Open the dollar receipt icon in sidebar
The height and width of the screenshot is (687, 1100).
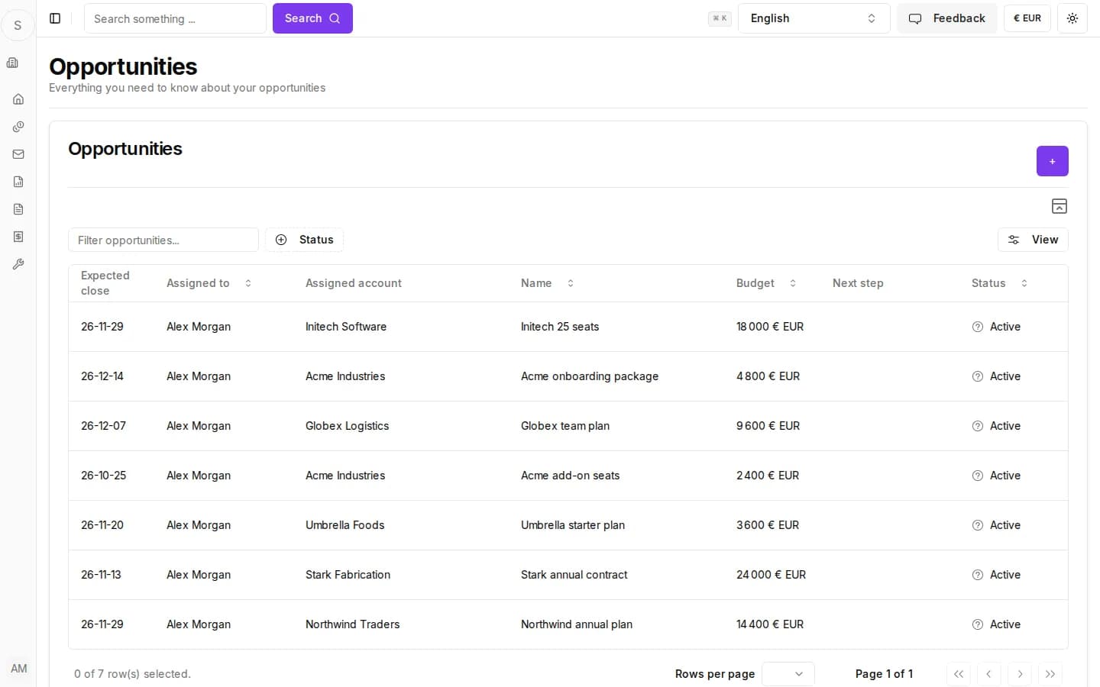click(18, 237)
